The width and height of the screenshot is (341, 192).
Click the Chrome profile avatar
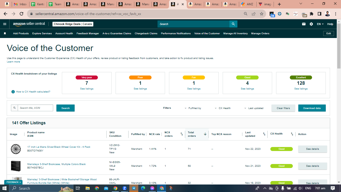click(328, 14)
